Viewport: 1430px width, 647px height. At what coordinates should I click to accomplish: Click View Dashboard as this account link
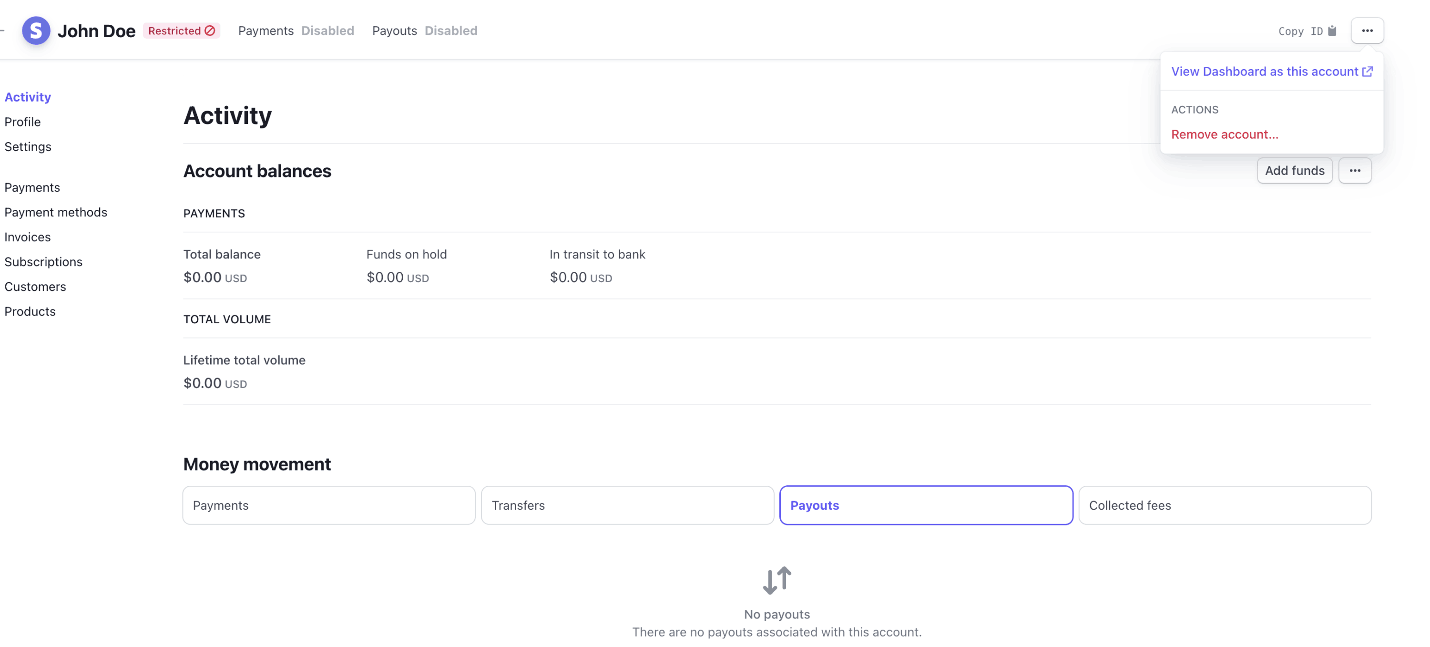[x=1270, y=70]
